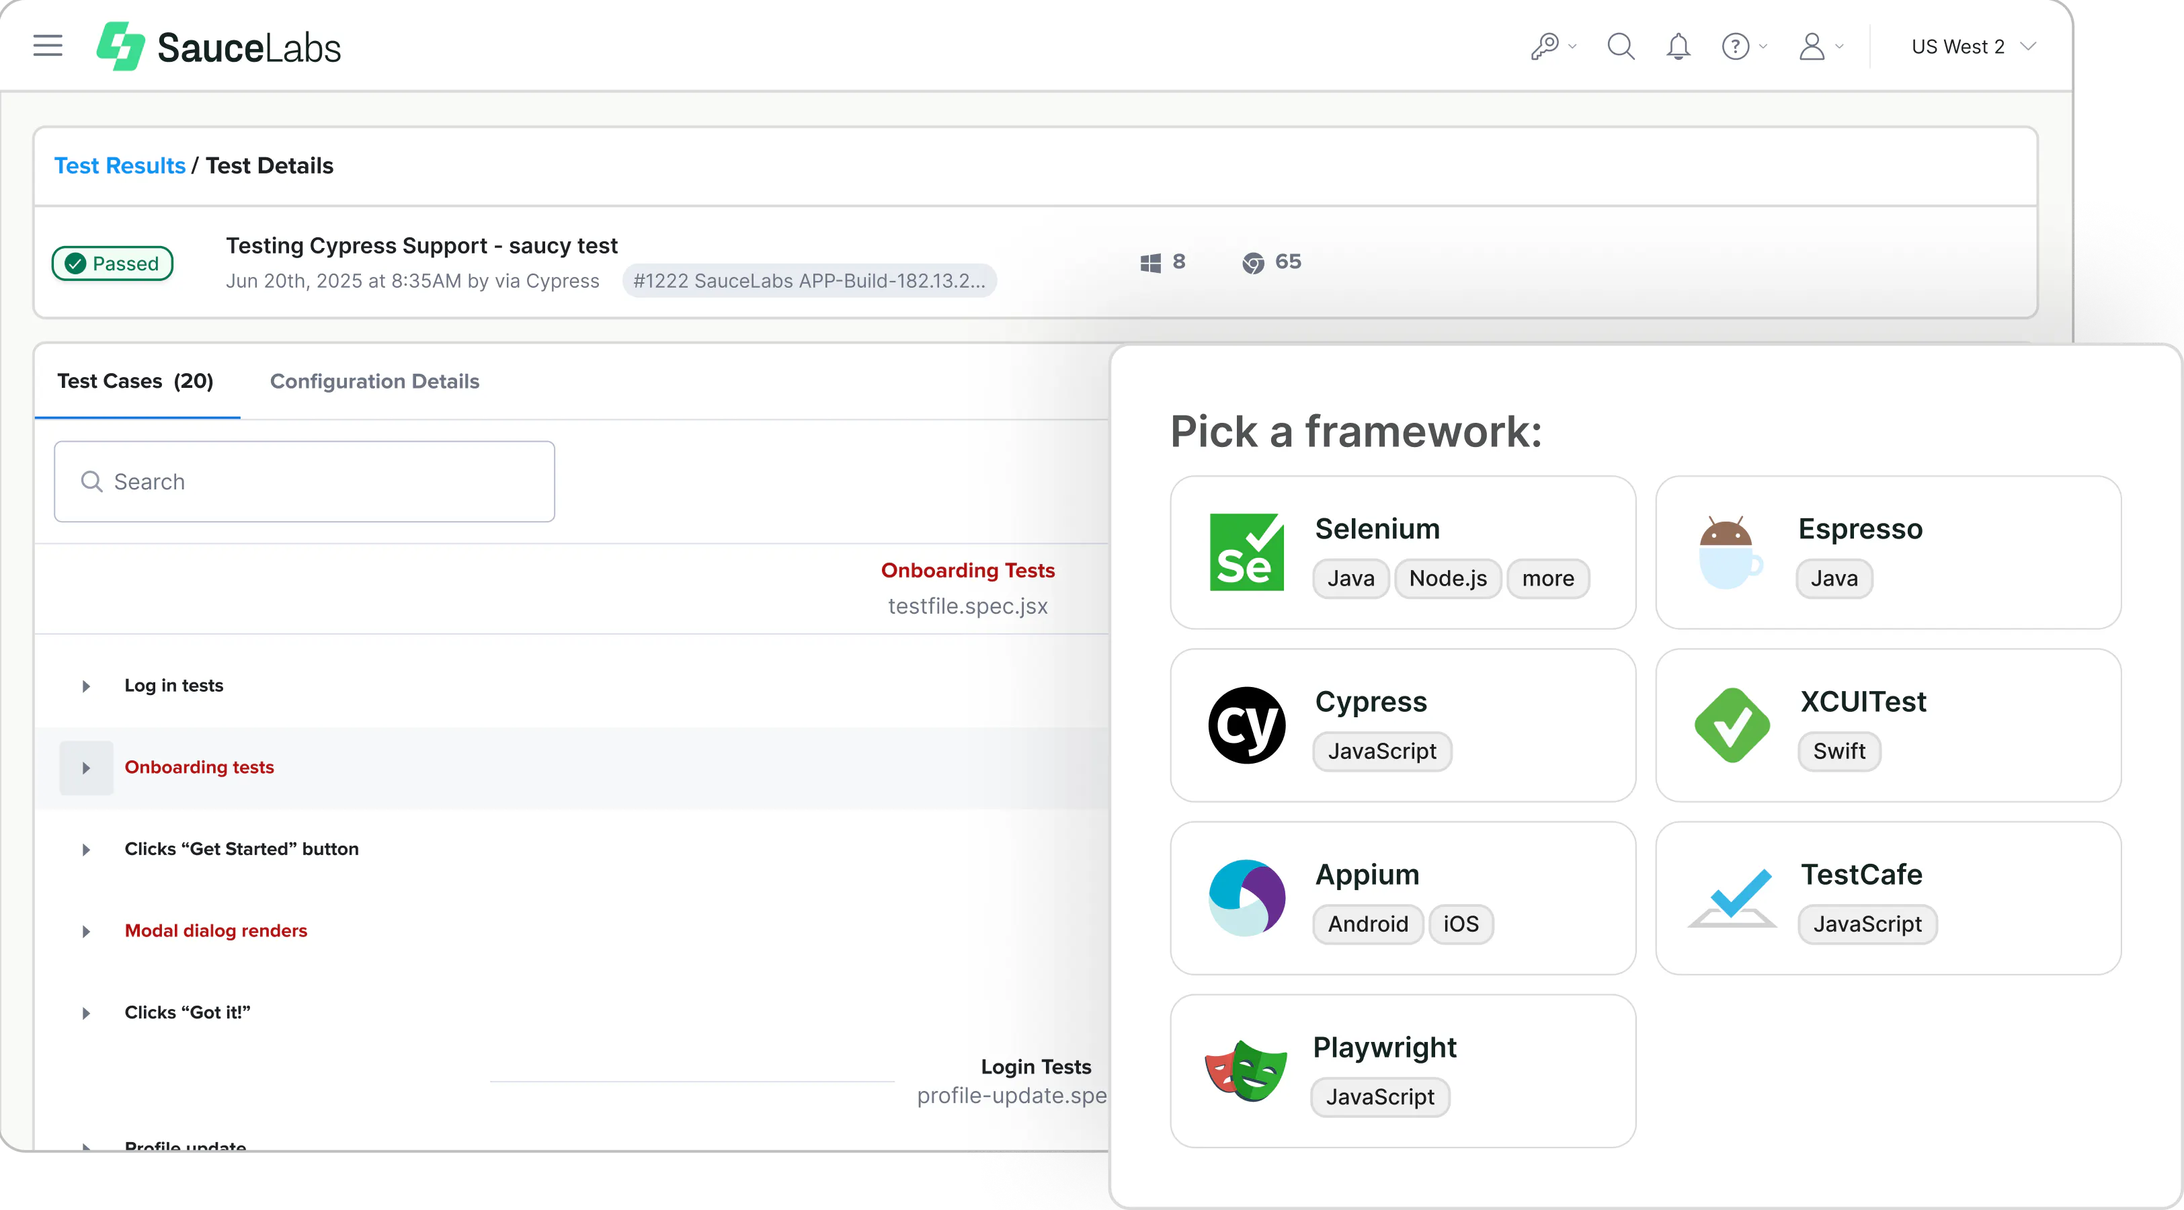
Task: Click the SauceLabs logo
Action: [218, 46]
